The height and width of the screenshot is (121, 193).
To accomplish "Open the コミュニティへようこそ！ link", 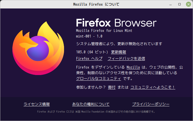I will point(153,87).
